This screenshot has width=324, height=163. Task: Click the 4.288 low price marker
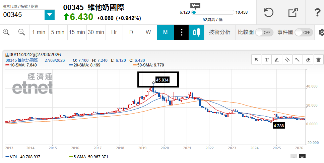coord(279,126)
